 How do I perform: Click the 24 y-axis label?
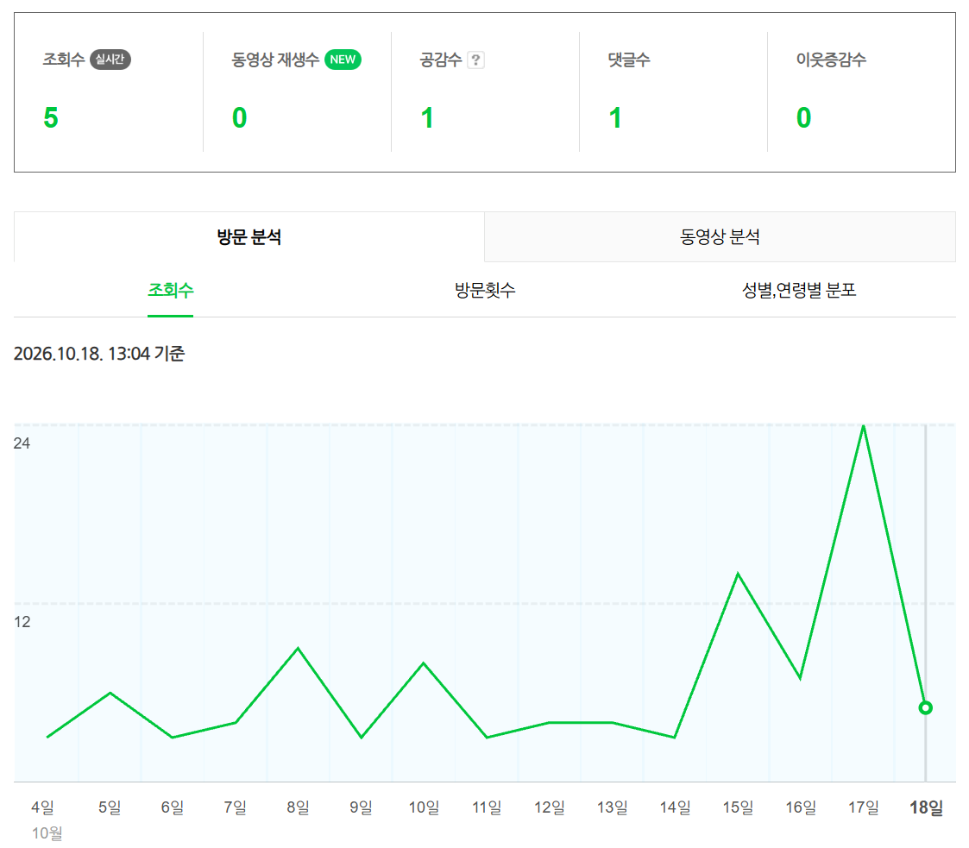[22, 443]
